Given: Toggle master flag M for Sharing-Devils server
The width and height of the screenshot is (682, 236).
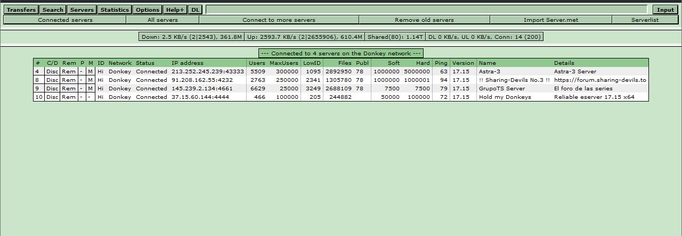Looking at the screenshot, I should [x=90, y=80].
